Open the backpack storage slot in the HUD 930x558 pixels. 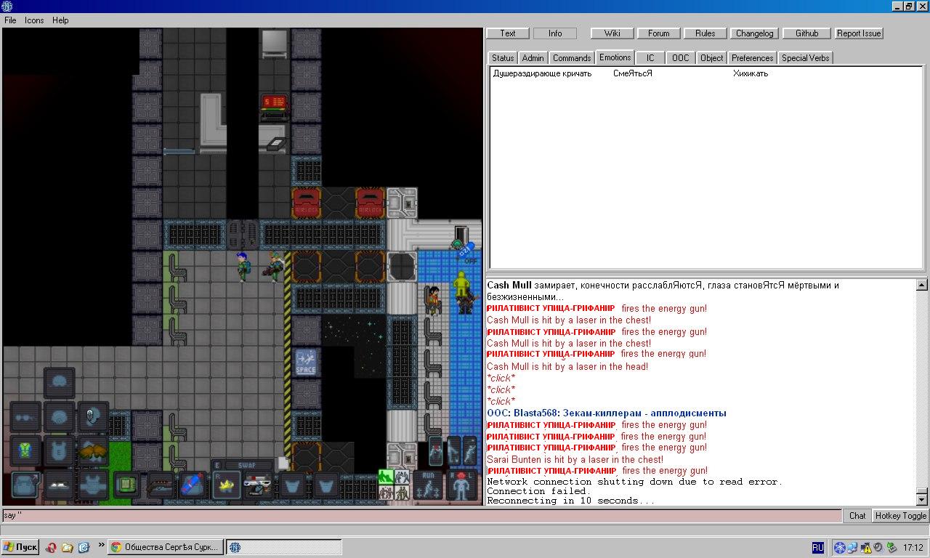coord(26,485)
